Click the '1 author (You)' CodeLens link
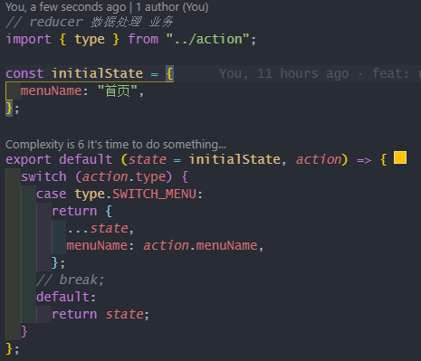421x361 pixels. tap(172, 7)
